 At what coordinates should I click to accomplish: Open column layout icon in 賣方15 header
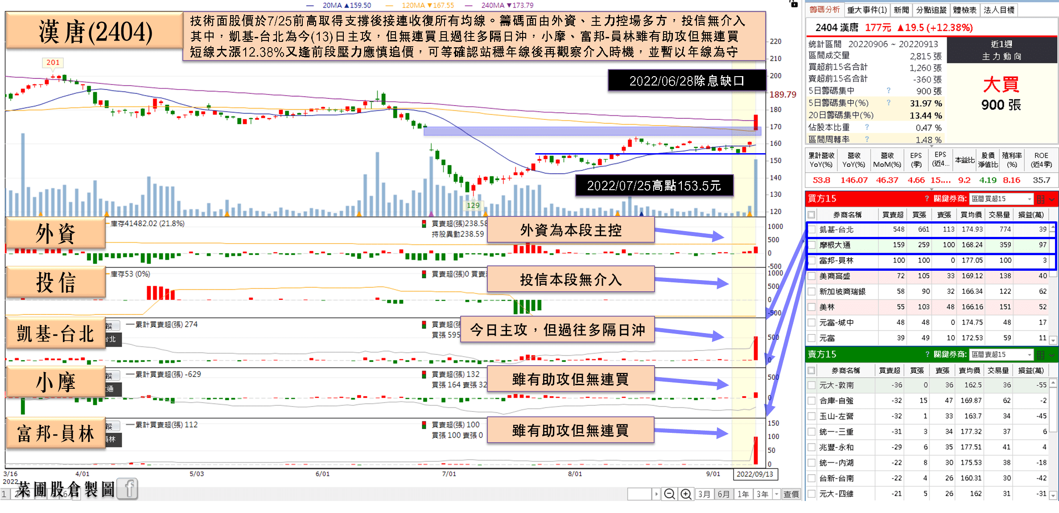coord(1041,355)
